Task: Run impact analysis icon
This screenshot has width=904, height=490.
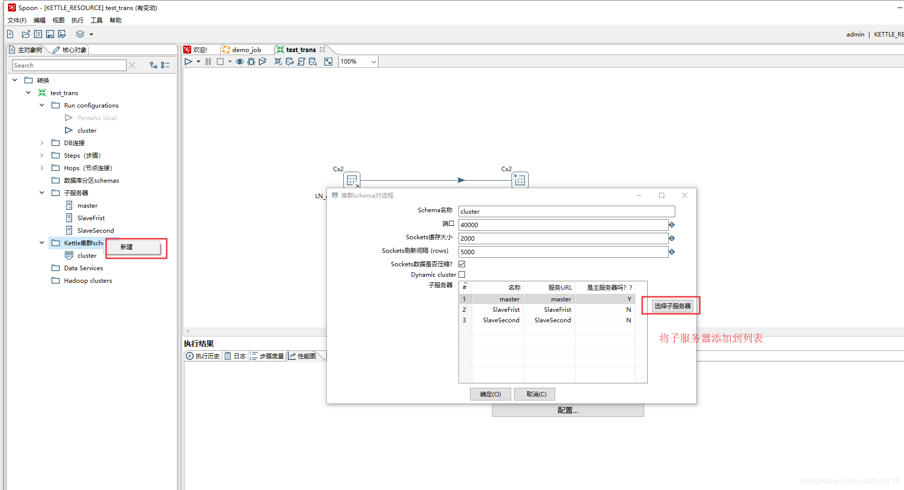Action: [290, 62]
